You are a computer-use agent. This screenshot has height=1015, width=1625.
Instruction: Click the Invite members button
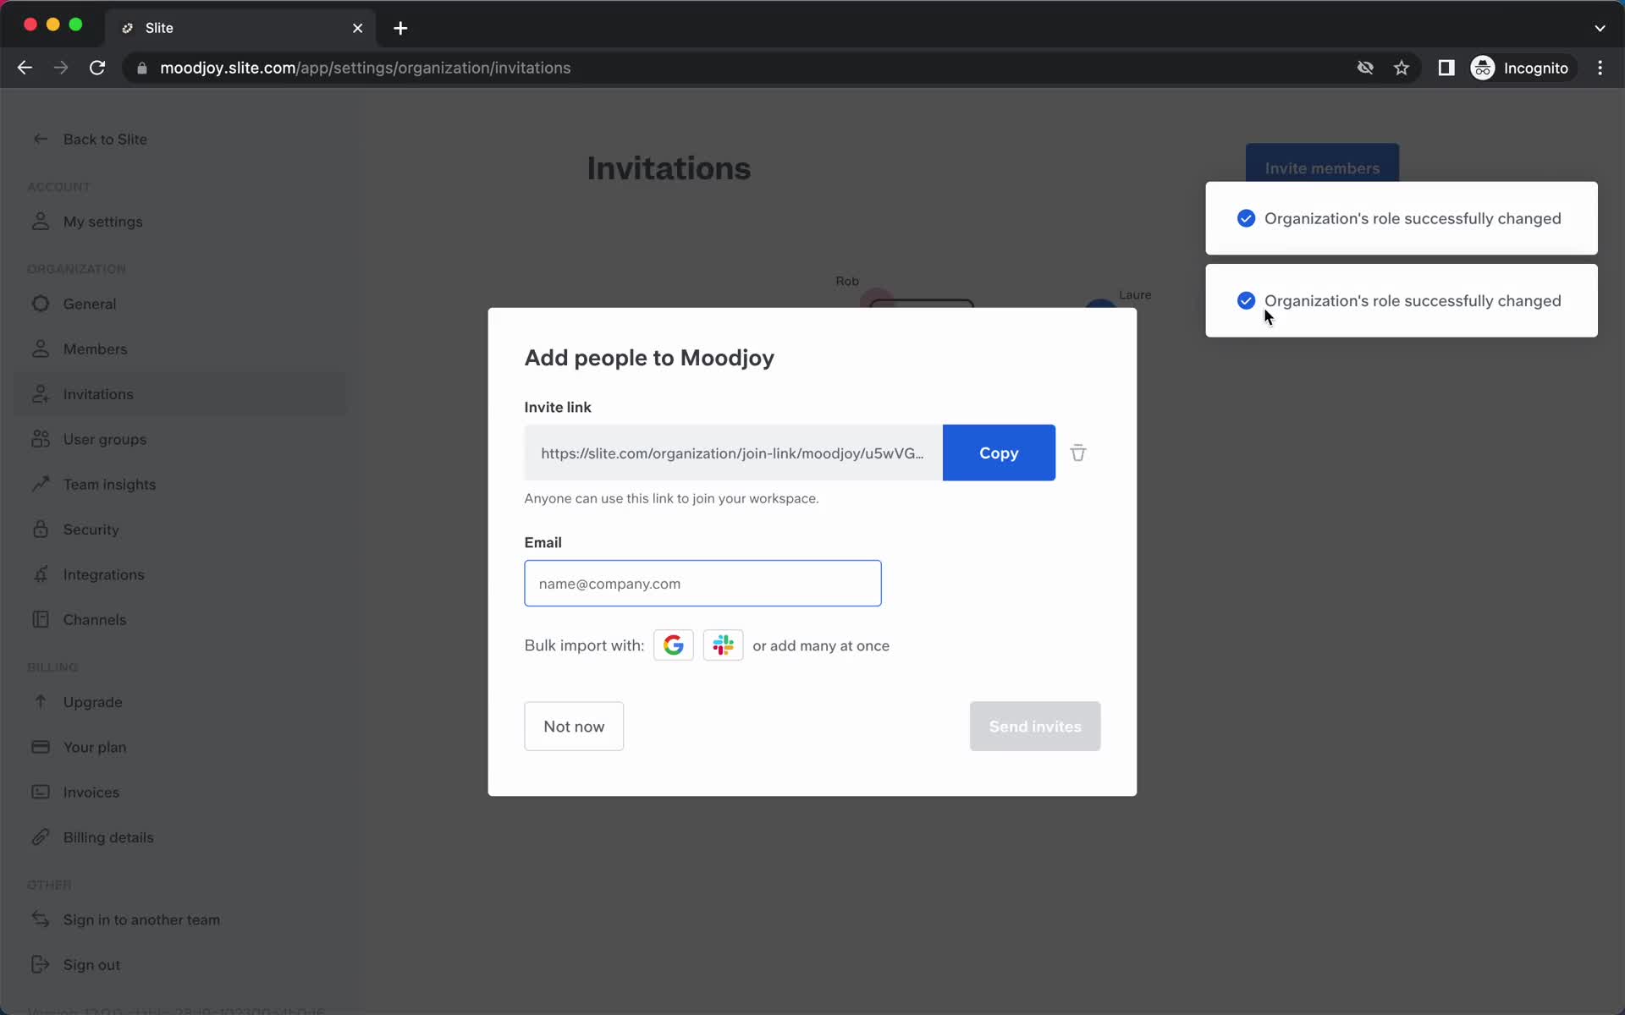1322,167
